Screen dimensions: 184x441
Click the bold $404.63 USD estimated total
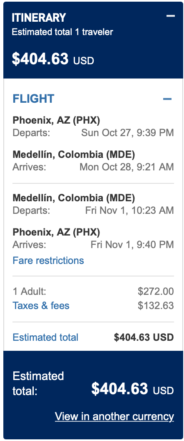[144, 337]
